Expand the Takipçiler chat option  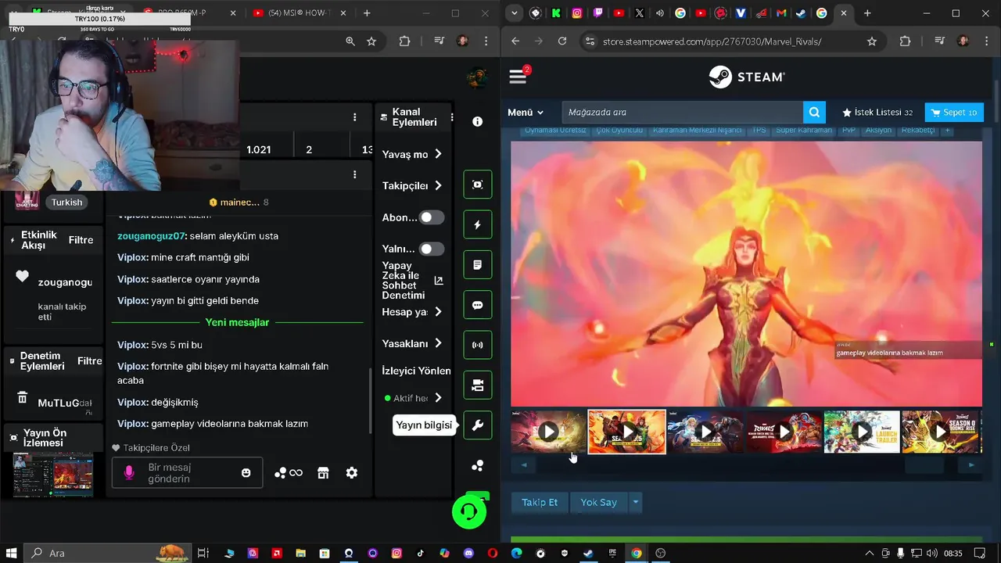(x=438, y=185)
